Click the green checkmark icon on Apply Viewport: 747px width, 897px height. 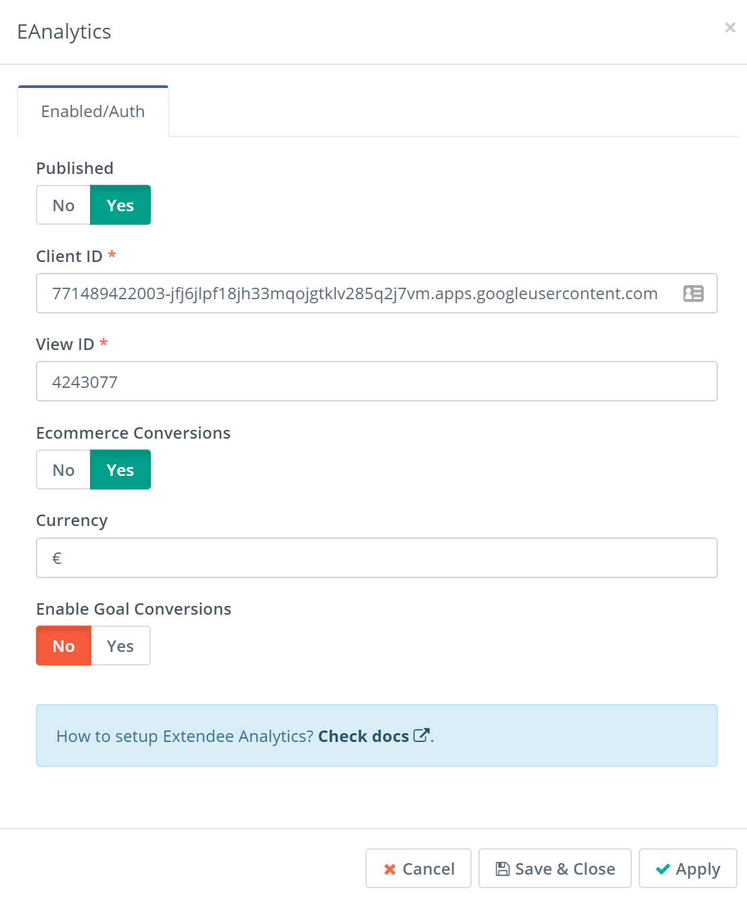[663, 869]
